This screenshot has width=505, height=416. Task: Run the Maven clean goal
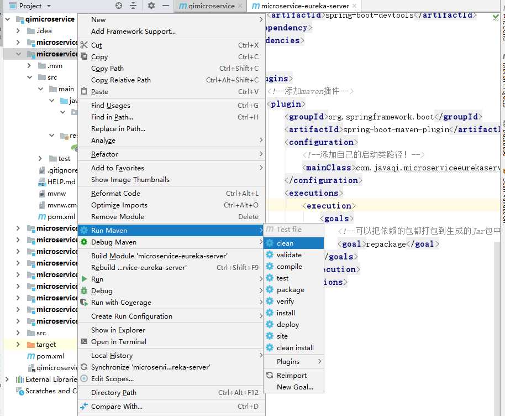(x=294, y=243)
